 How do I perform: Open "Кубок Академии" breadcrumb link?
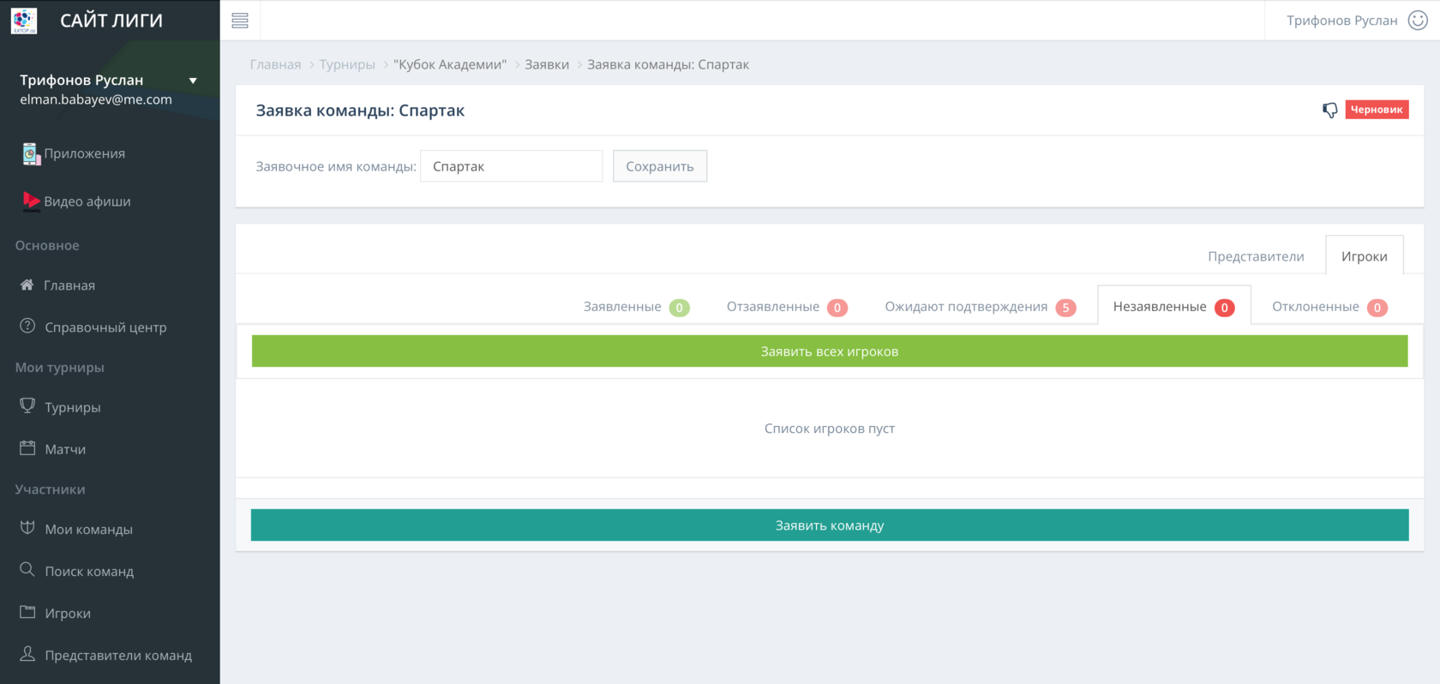pos(450,64)
